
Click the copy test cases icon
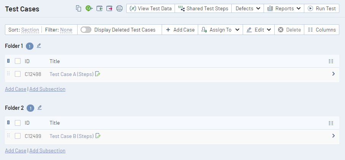[79, 8]
